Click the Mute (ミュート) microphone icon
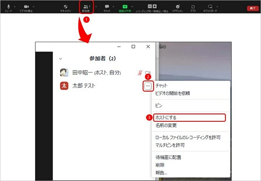 [x=8, y=7]
